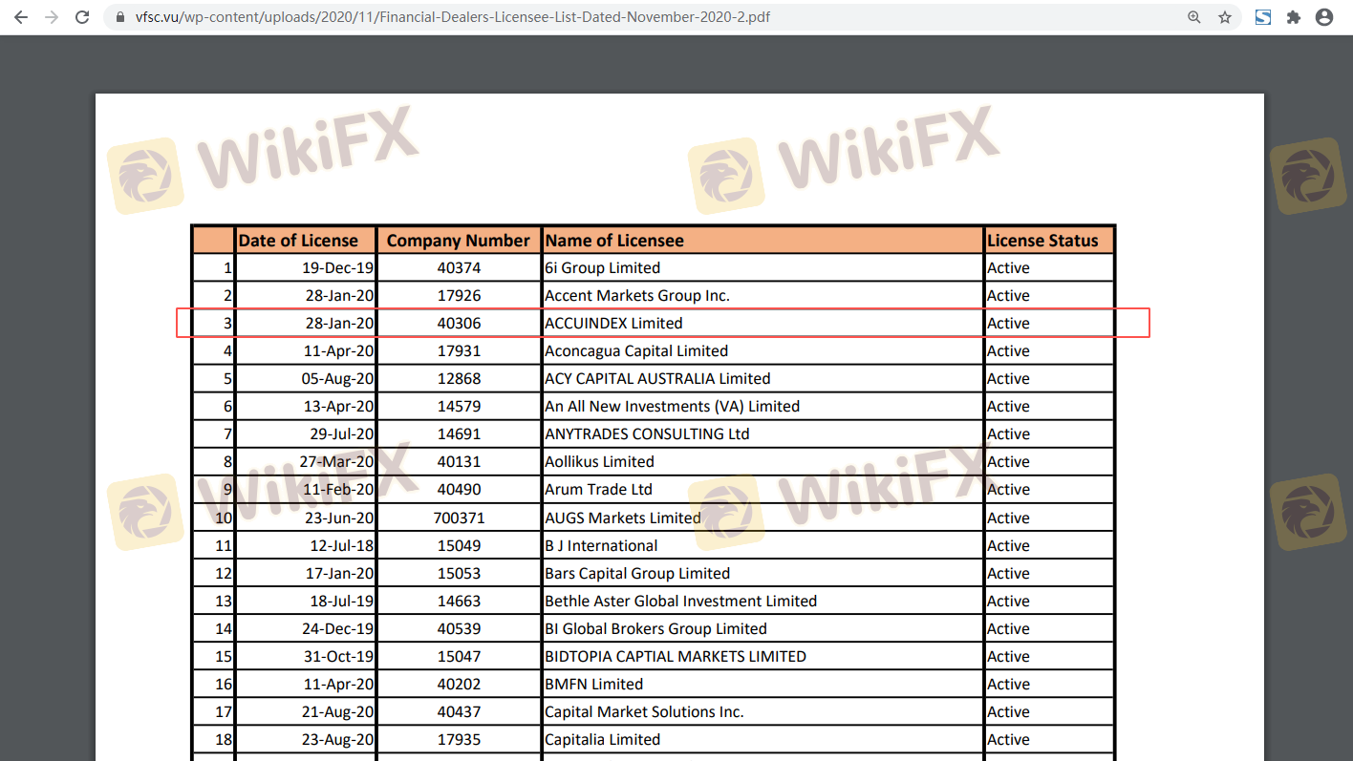Click the 'License Status' column header

[x=1042, y=241]
